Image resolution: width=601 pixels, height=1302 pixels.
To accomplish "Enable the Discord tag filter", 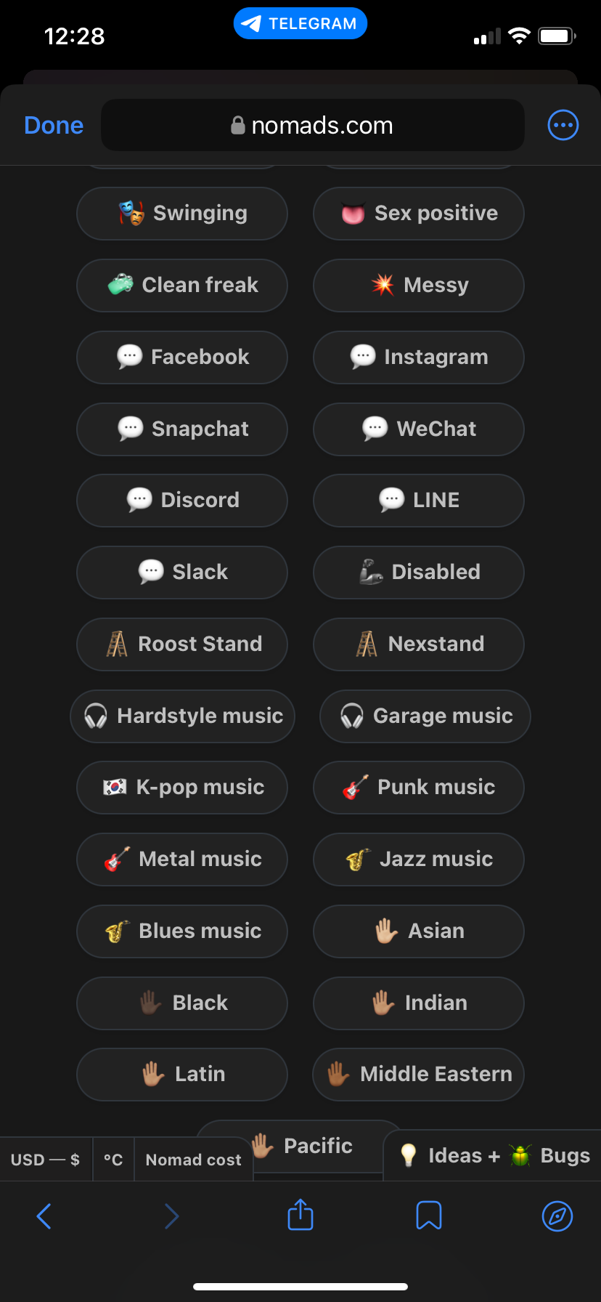I will tap(182, 500).
